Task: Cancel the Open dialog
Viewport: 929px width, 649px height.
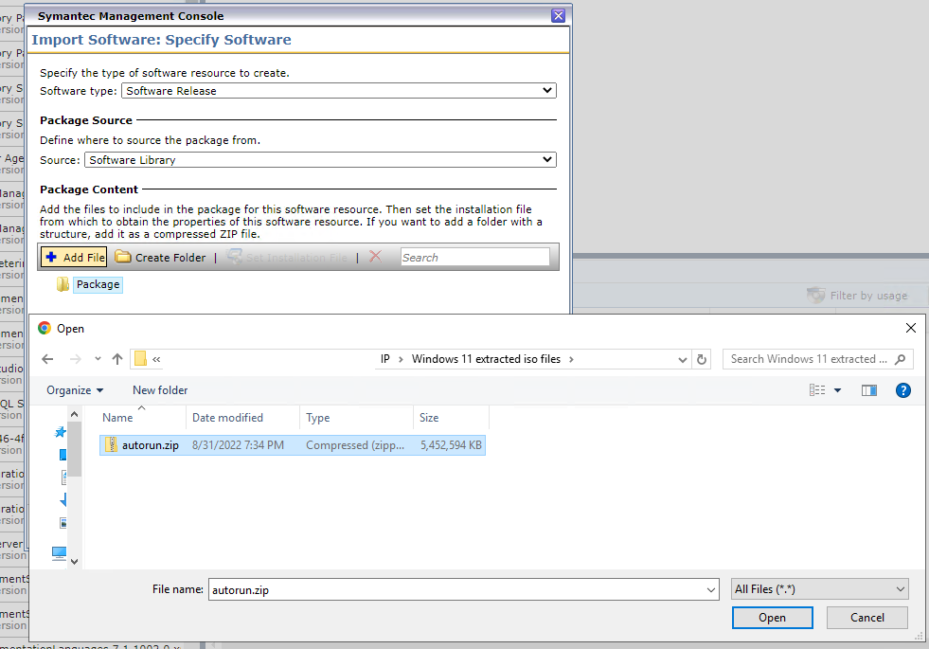Action: (x=867, y=618)
